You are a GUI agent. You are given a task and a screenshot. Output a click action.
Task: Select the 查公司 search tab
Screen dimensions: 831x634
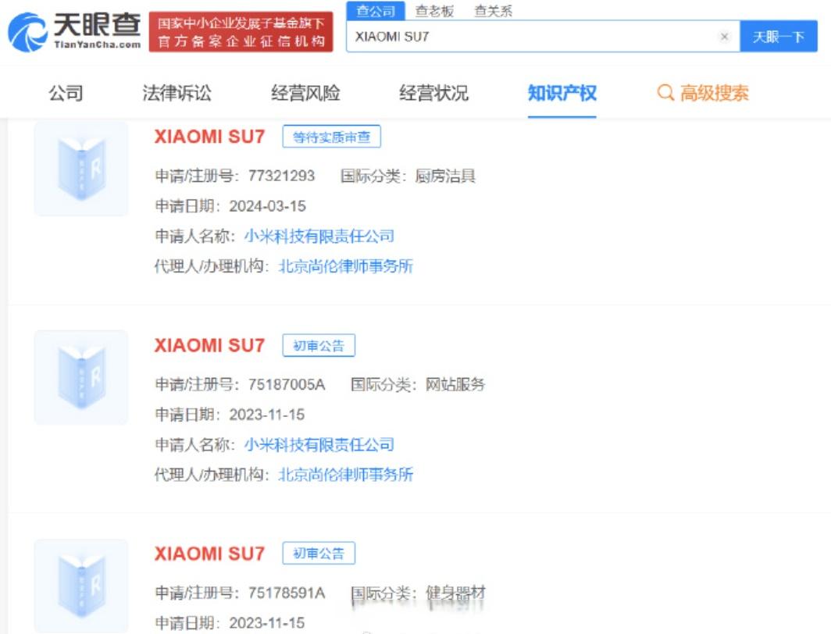point(376,11)
